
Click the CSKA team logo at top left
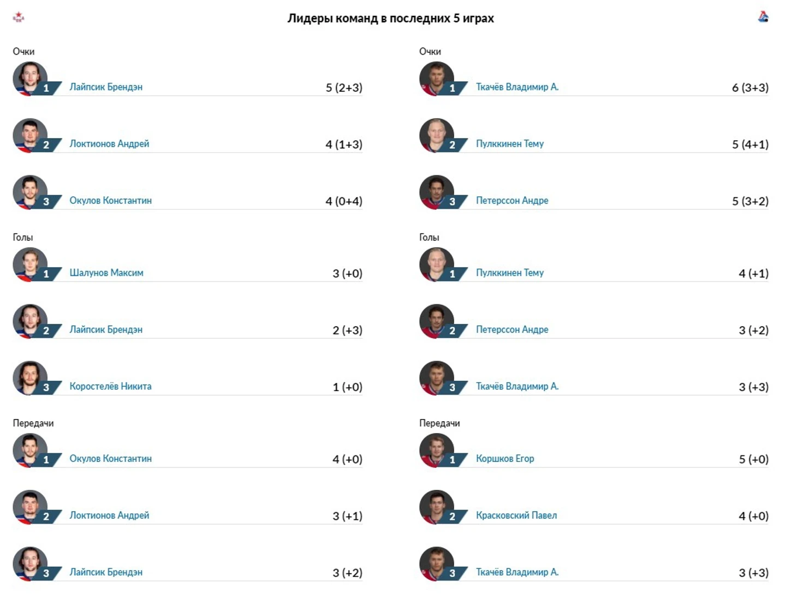tap(19, 17)
